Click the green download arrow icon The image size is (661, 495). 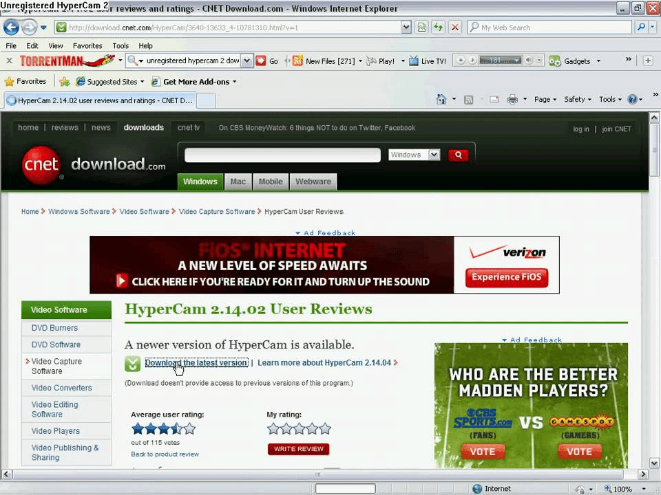tap(132, 363)
